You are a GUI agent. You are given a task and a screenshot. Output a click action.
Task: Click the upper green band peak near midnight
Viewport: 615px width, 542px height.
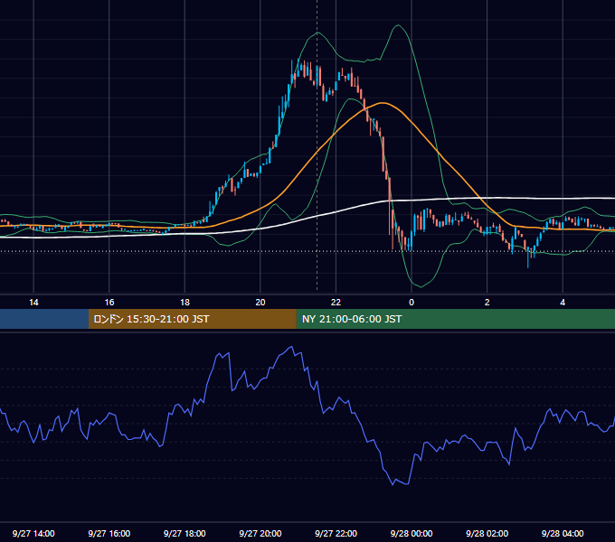point(398,25)
